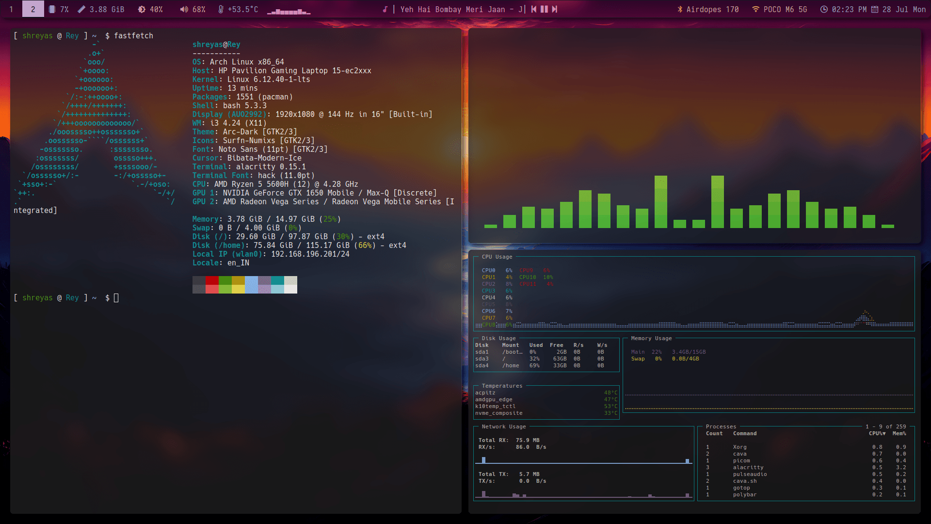Select the alacritty row in the process list
This screenshot has width=931, height=524.
[x=748, y=467]
